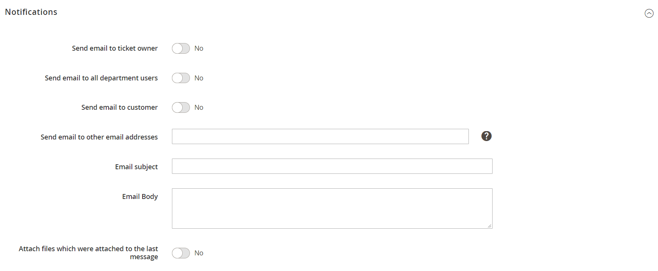Click the Notifications section heading
This screenshot has height=271, width=658.
pyautogui.click(x=31, y=12)
